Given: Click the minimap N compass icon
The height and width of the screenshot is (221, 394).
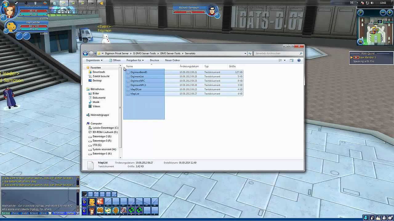Looking at the screenshot, I should (x=360, y=41).
